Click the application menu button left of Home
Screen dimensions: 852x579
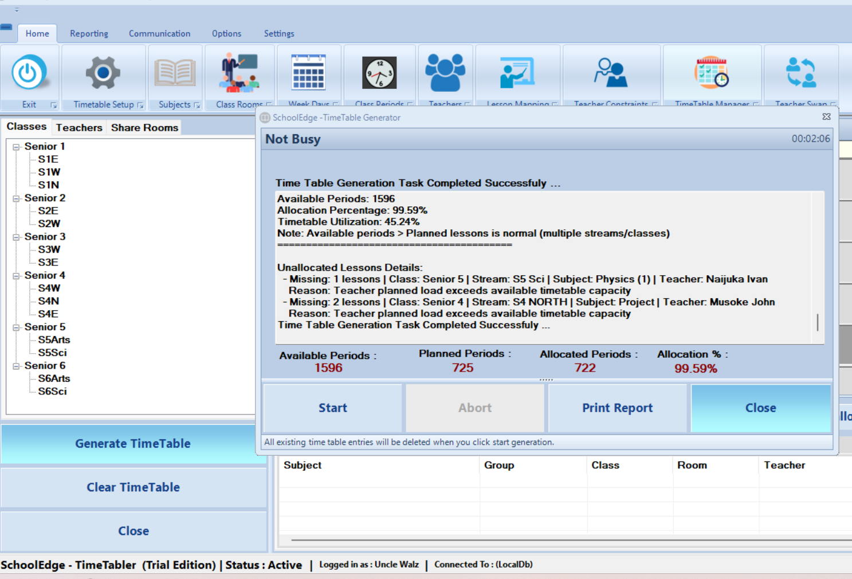6,27
